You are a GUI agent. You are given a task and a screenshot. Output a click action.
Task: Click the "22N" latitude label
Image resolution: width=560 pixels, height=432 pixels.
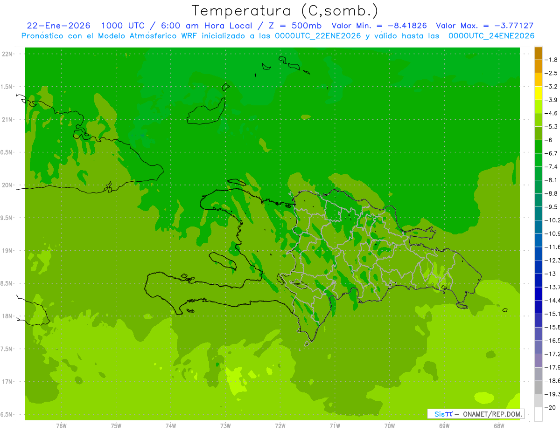point(7,54)
